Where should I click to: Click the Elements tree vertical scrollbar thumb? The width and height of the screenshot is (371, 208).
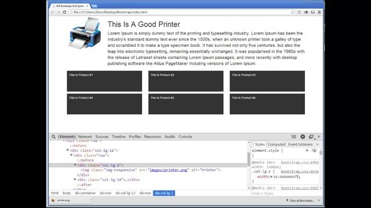pos(249,159)
